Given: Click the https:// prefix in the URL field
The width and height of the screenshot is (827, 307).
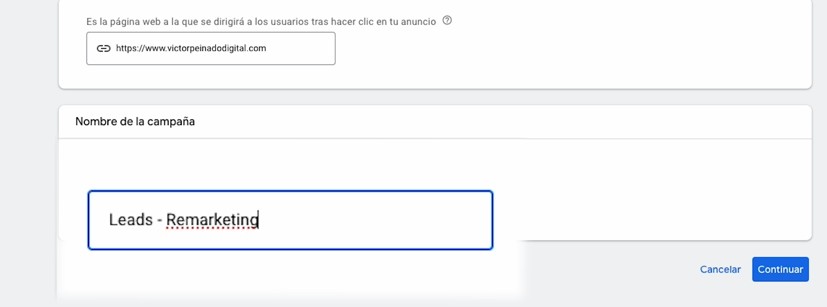Looking at the screenshot, I should pos(130,48).
